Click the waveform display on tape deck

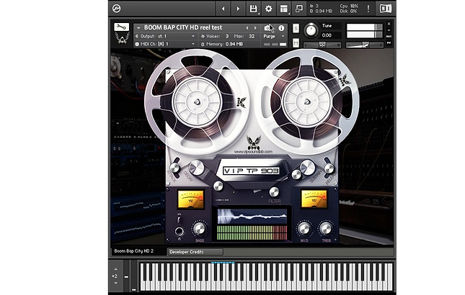252,216
